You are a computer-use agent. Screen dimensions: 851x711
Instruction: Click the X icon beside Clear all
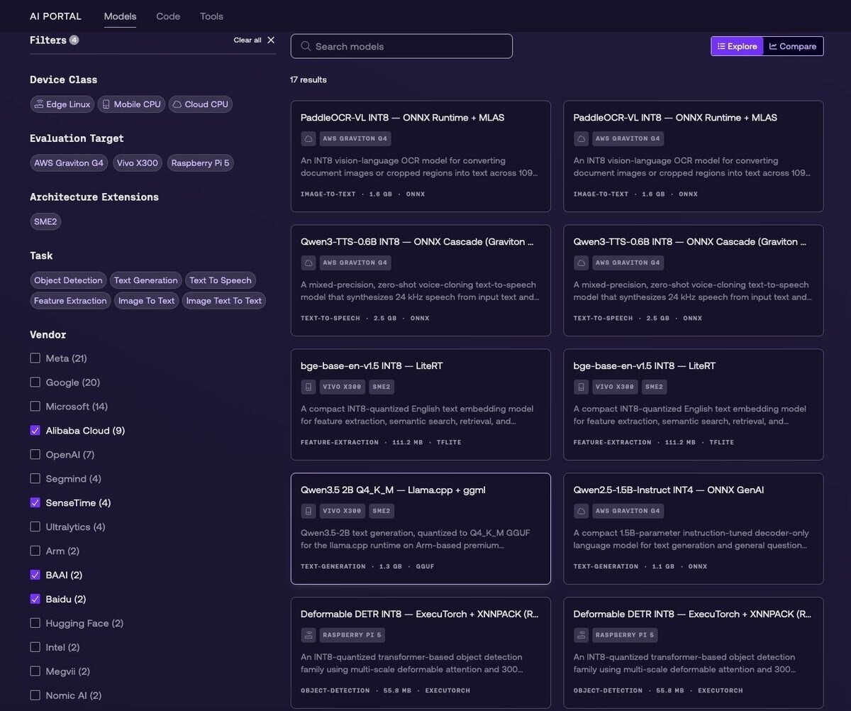271,40
